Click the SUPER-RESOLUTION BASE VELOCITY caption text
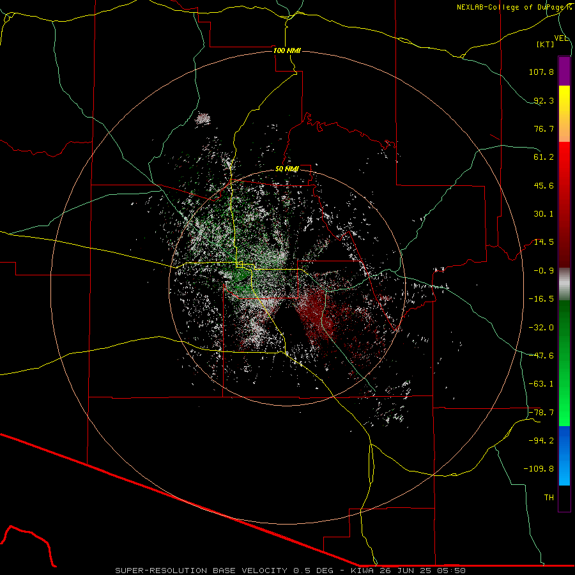 (201, 571)
